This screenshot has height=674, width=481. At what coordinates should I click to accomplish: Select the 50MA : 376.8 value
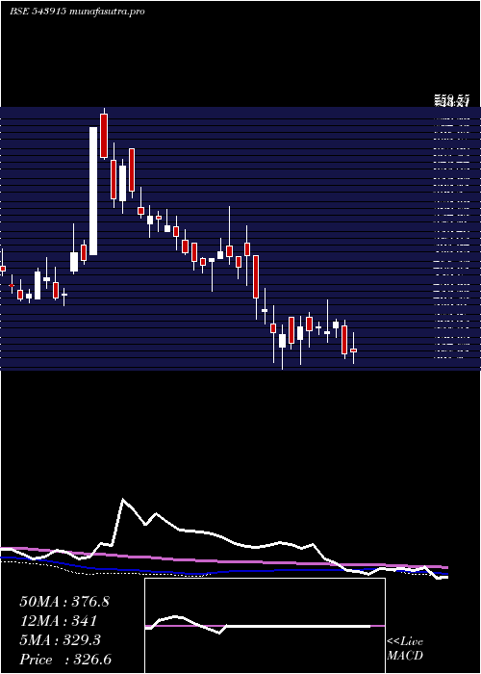[64, 602]
